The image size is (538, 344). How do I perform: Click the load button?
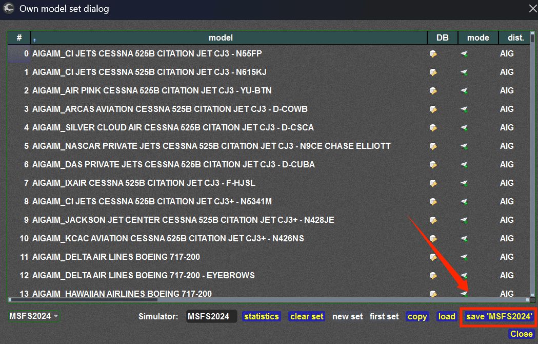click(447, 316)
